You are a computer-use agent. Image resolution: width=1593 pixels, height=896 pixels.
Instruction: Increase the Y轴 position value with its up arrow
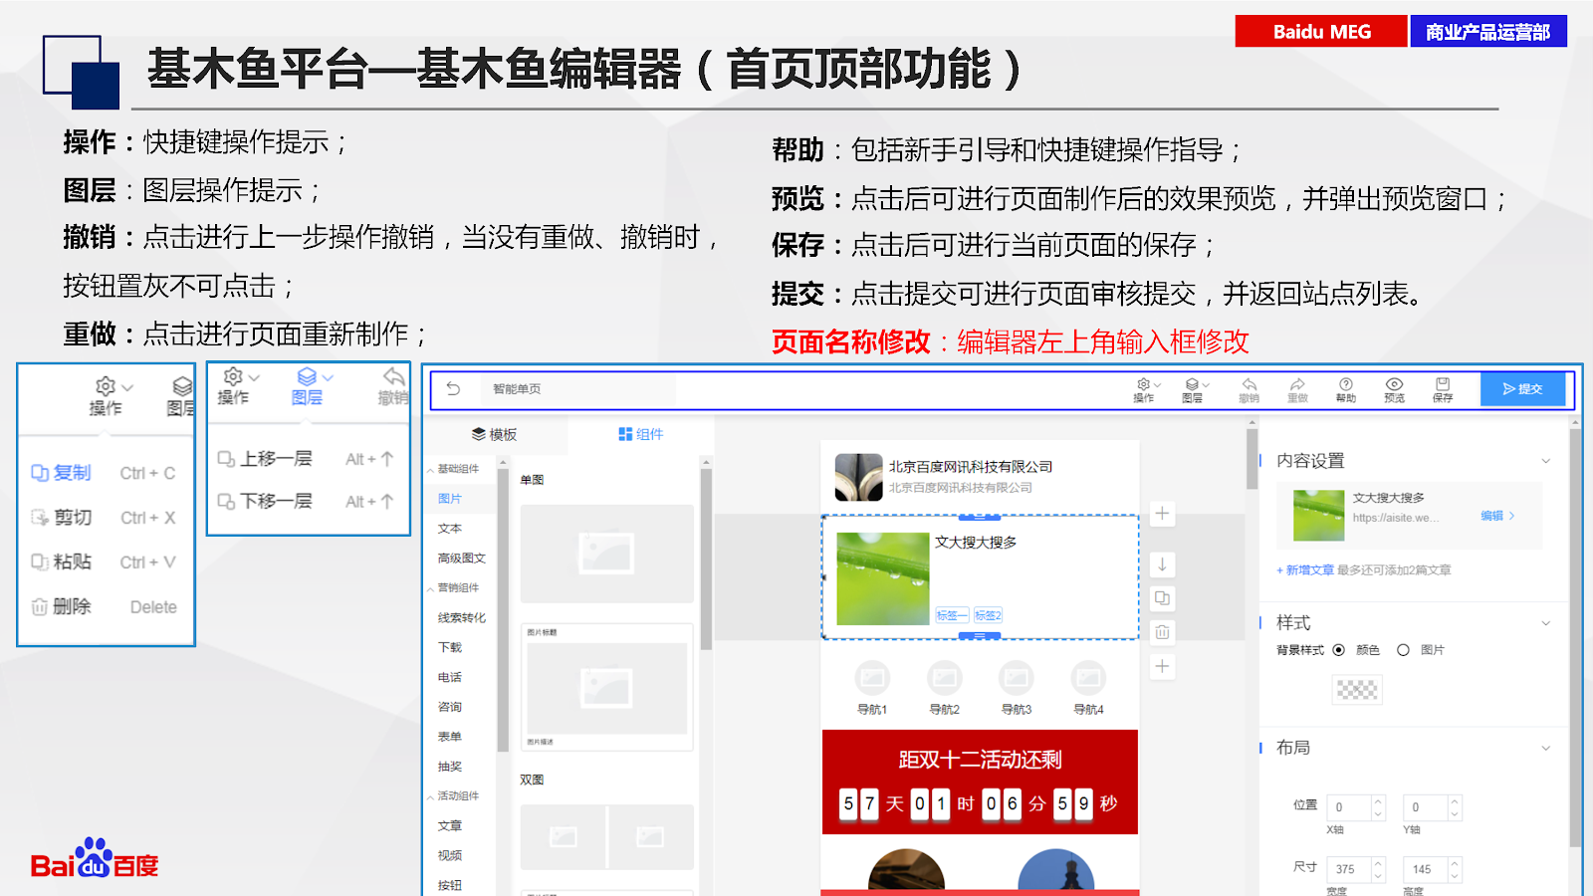pos(1455,801)
